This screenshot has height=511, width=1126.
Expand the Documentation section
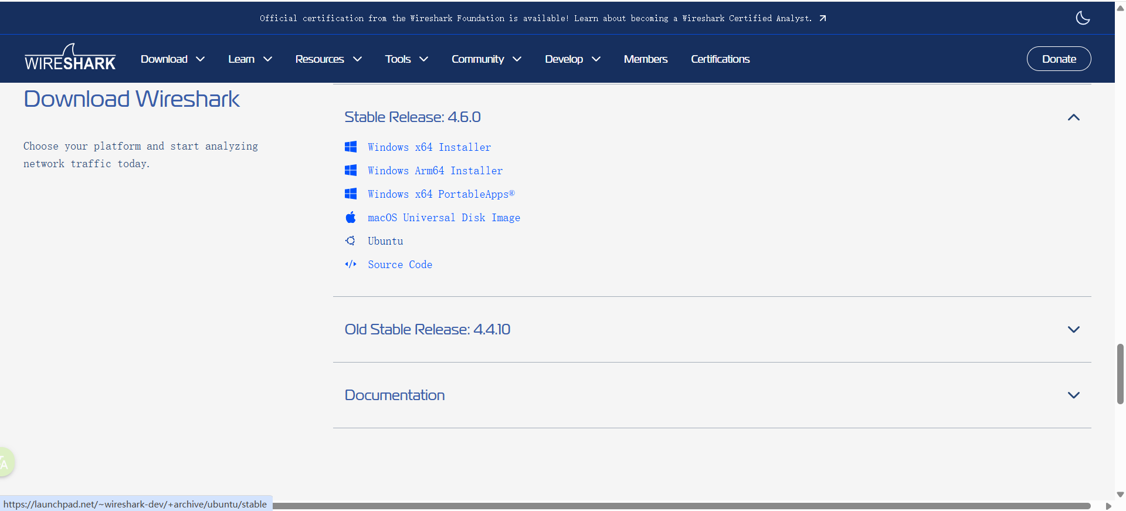(x=1073, y=395)
